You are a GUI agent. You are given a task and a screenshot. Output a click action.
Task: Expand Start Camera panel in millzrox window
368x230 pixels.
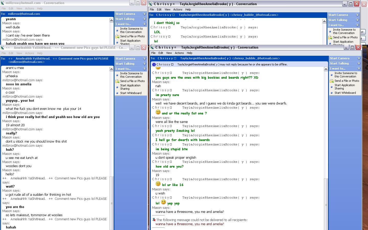point(144,14)
